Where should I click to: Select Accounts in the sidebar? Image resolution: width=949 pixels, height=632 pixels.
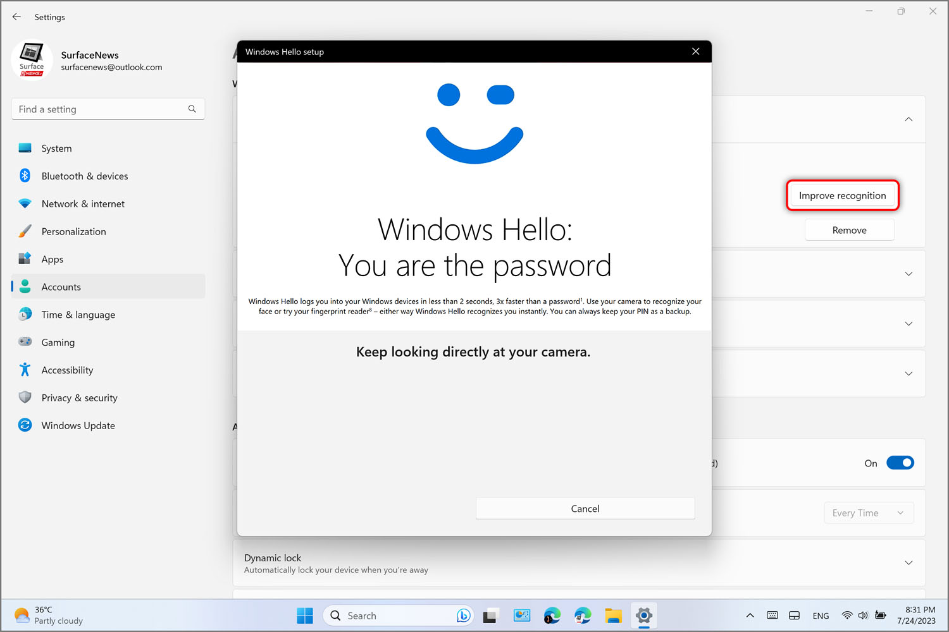point(61,287)
